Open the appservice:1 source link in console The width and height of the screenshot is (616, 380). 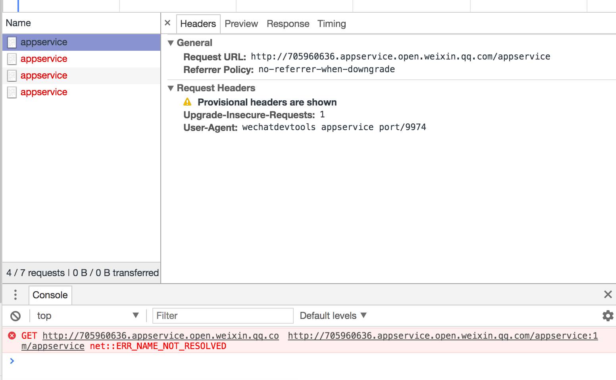click(x=443, y=336)
